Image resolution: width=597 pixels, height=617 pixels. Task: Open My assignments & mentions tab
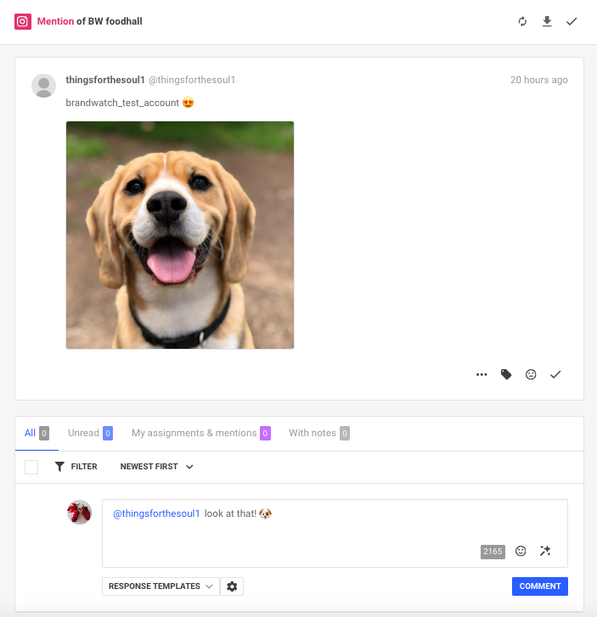click(x=200, y=433)
